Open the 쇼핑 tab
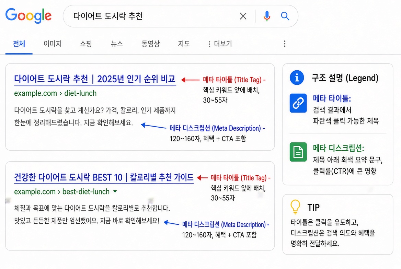The image size is (401, 269). pos(86,44)
